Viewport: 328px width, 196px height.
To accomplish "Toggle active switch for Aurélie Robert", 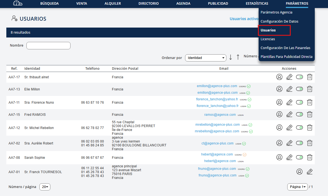I will (299, 143).
